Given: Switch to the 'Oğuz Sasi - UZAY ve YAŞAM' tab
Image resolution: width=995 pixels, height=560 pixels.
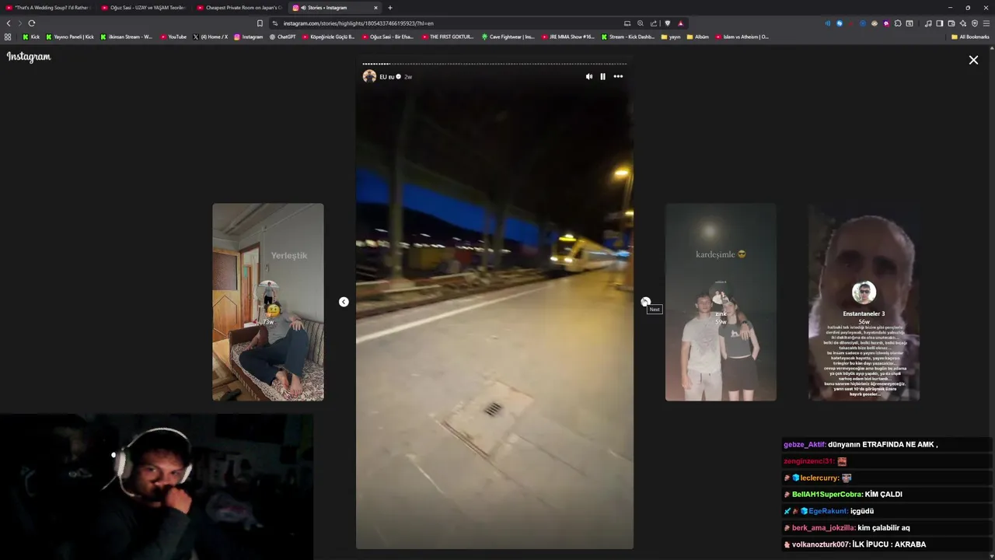Looking at the screenshot, I should [x=144, y=8].
